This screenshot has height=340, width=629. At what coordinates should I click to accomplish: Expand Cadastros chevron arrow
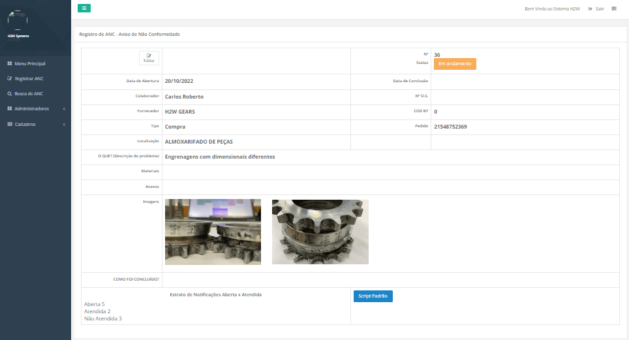pos(64,125)
